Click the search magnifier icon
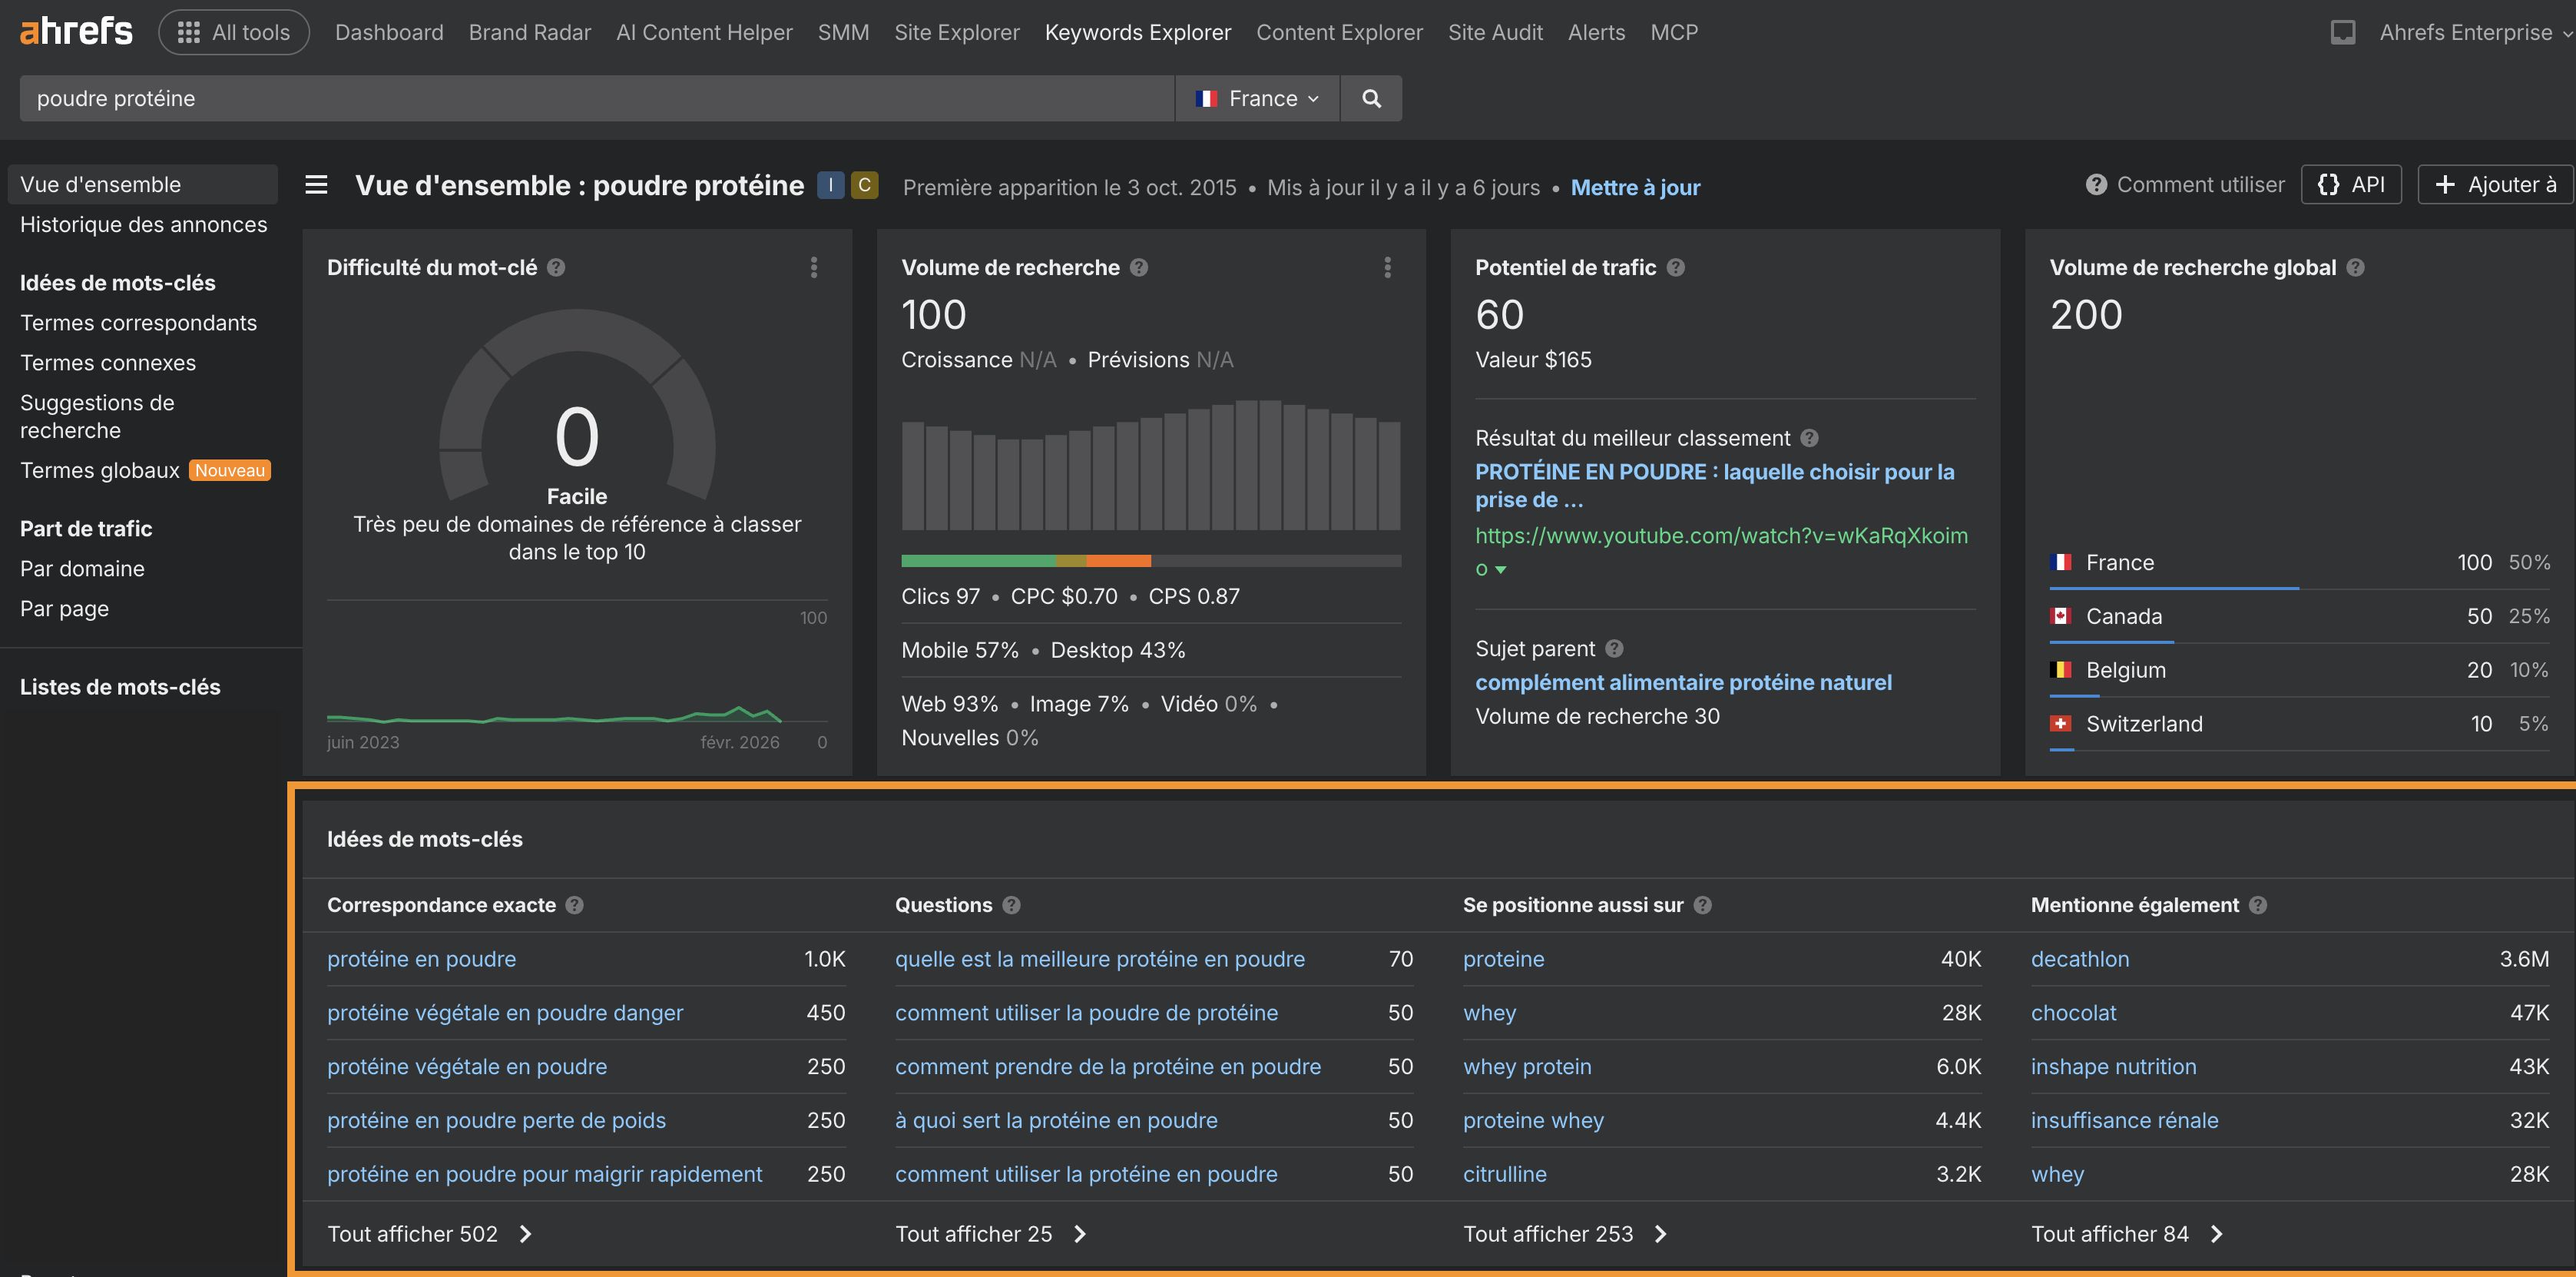2576x1277 pixels. (1370, 97)
